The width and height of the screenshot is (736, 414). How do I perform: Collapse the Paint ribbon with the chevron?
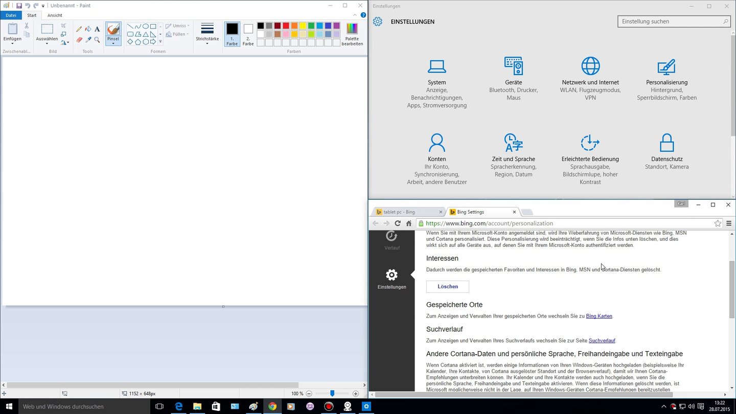coord(356,15)
